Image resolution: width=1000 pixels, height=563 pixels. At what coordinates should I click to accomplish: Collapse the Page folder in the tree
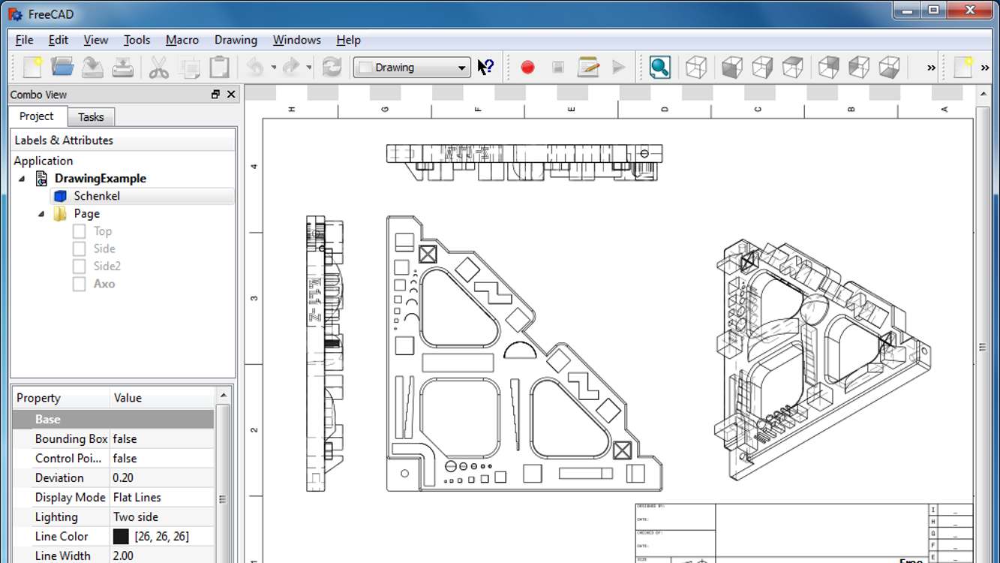tap(41, 214)
